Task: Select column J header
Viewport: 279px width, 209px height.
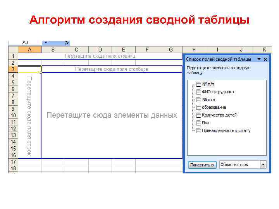Action: tap(241, 50)
